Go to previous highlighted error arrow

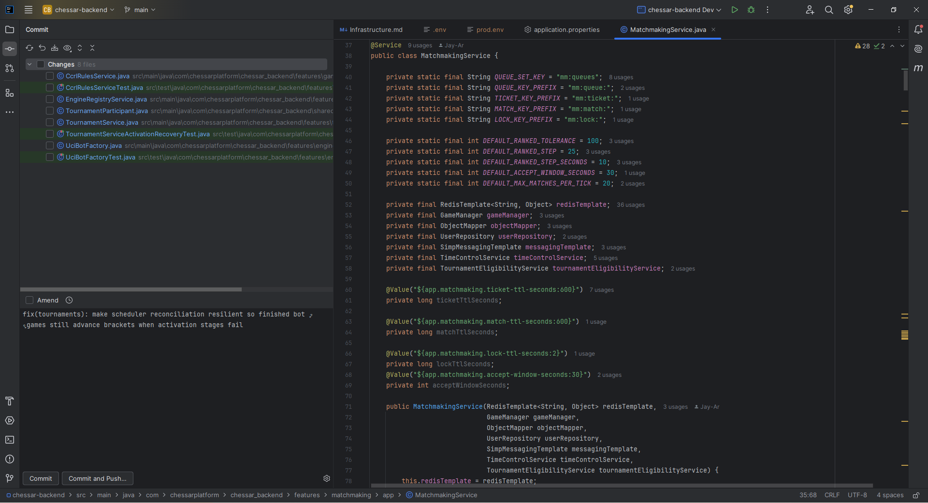coord(892,46)
